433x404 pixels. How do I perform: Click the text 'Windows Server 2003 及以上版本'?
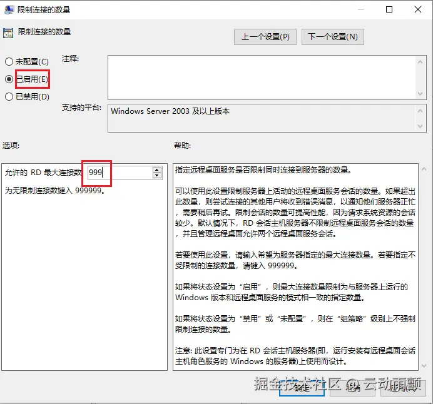(x=170, y=111)
